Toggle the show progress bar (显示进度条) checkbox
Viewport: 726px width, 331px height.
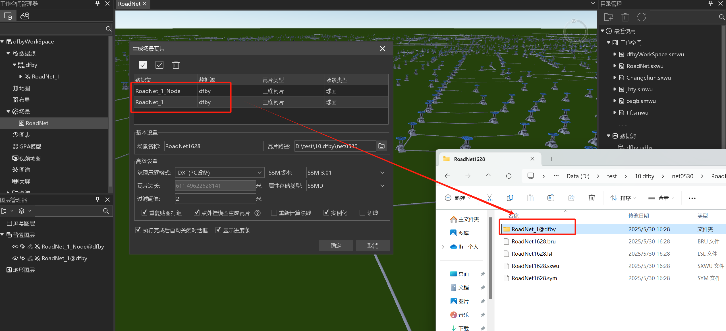coord(218,230)
